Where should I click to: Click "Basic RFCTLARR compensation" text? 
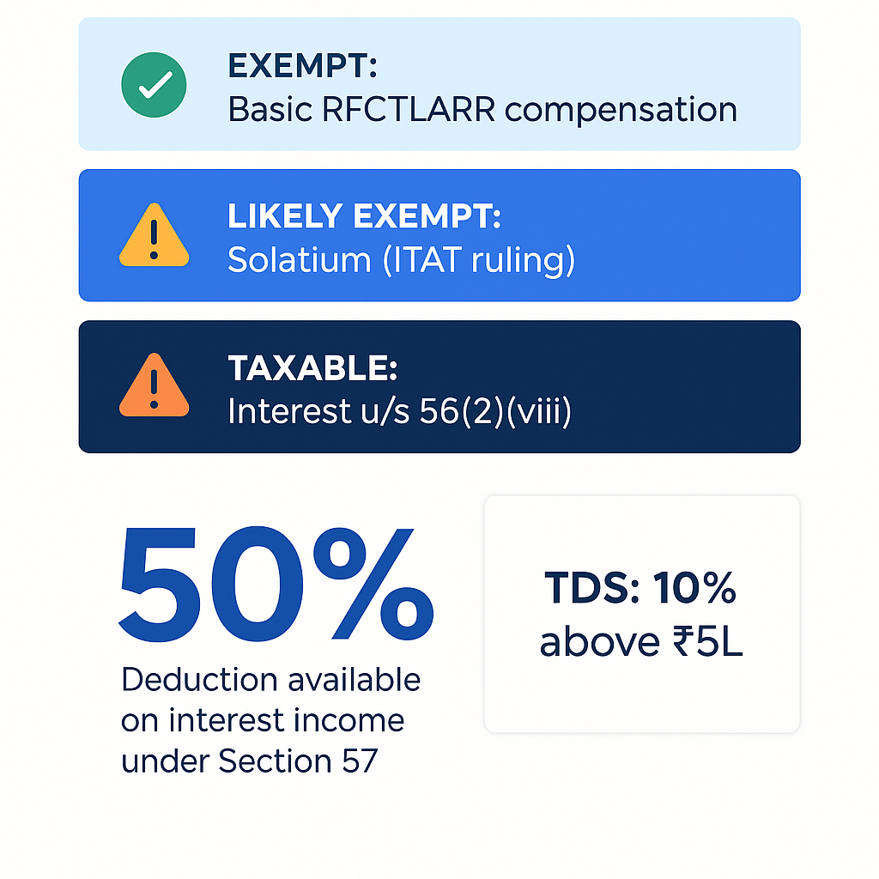pos(482,110)
